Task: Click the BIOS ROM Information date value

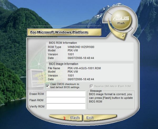Action: coord(81,58)
